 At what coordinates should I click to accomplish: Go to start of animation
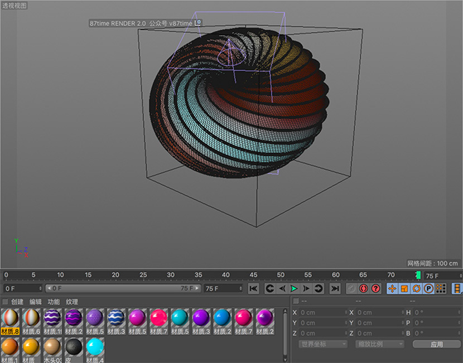coord(253,288)
